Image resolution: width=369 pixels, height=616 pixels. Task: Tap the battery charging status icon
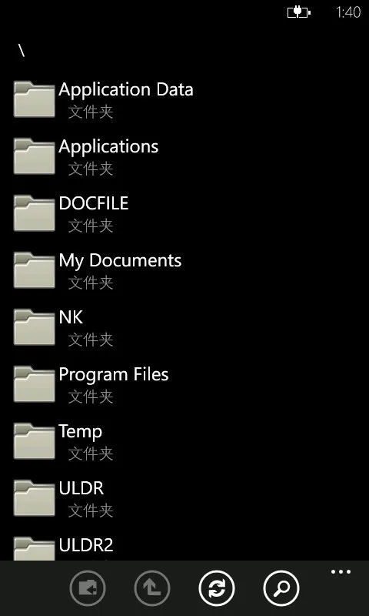pyautogui.click(x=299, y=12)
